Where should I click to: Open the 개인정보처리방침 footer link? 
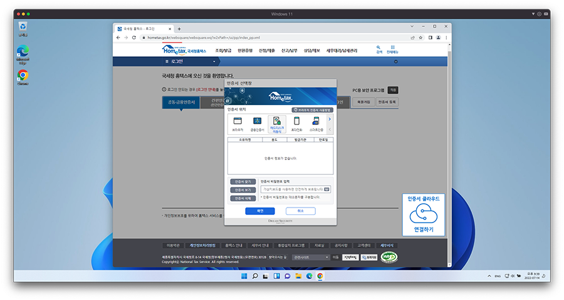tap(202, 246)
